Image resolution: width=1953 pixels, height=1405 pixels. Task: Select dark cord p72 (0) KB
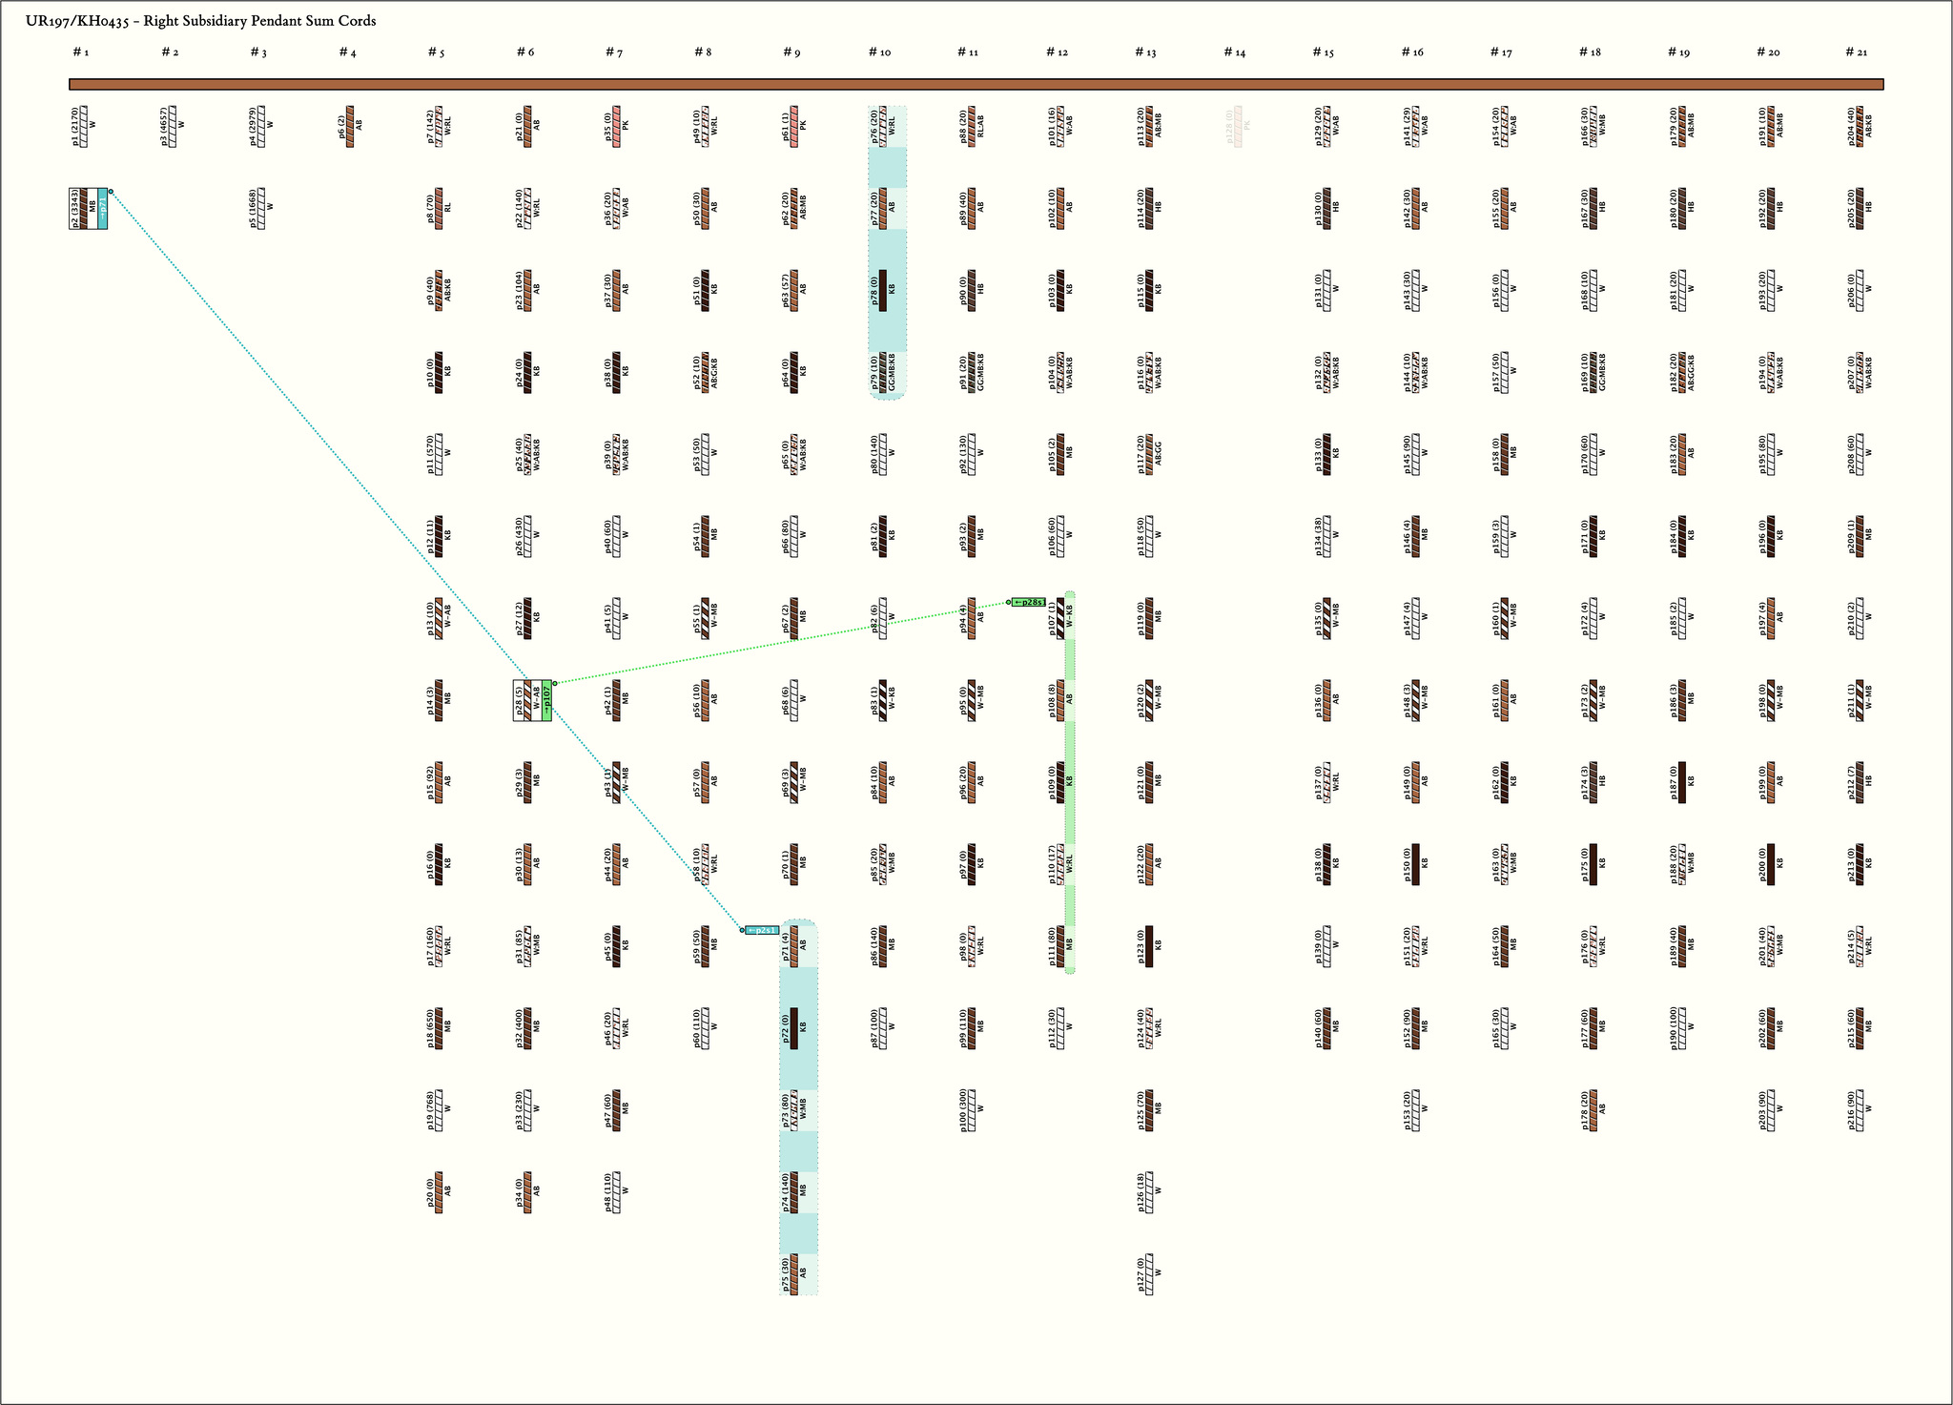tap(794, 1027)
